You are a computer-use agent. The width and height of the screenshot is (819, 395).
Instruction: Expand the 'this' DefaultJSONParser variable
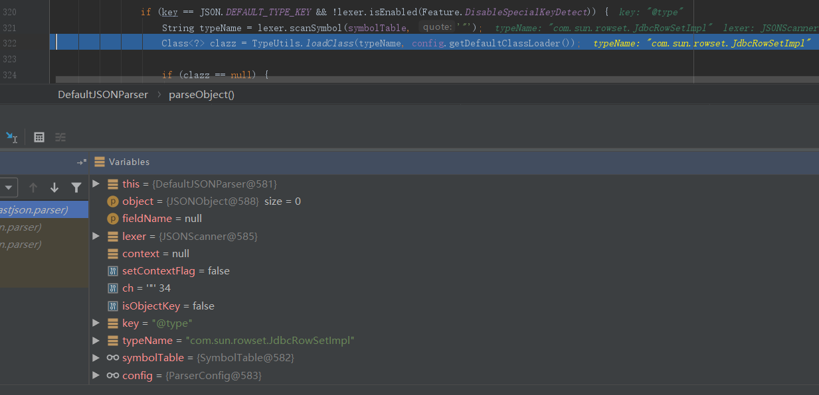[x=96, y=184]
